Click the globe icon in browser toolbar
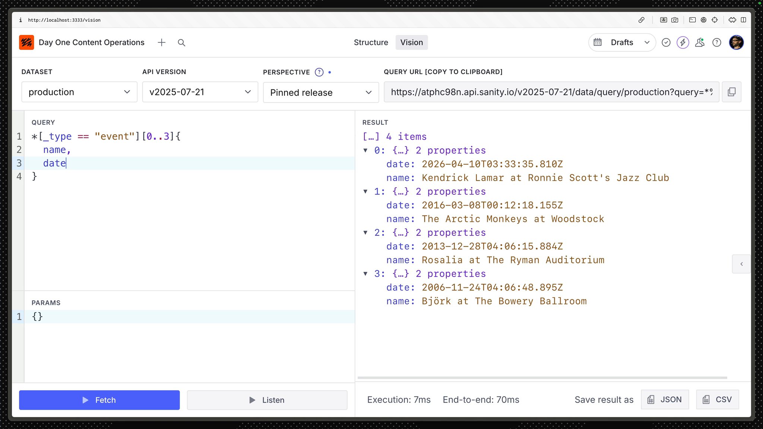 [x=703, y=20]
